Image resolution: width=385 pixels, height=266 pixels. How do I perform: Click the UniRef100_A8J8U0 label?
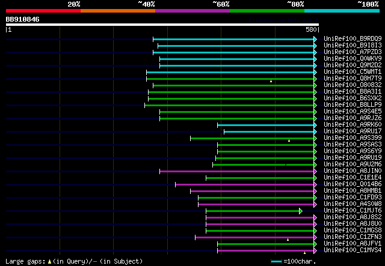click(353, 224)
